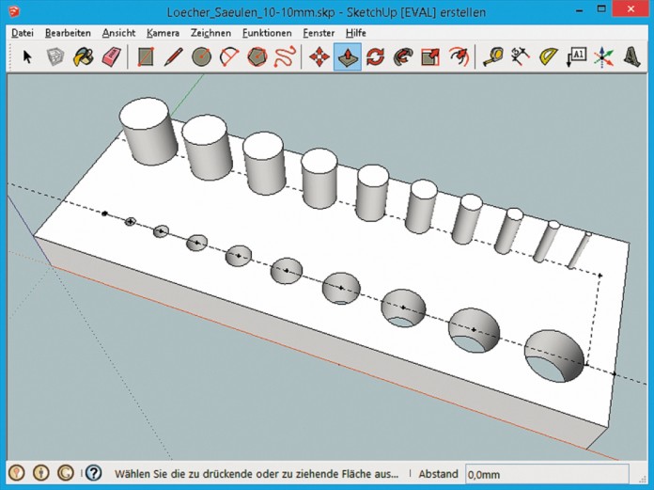Click the Abstand measurement input field
Viewport: 654px width, 490px height.
[x=546, y=474]
